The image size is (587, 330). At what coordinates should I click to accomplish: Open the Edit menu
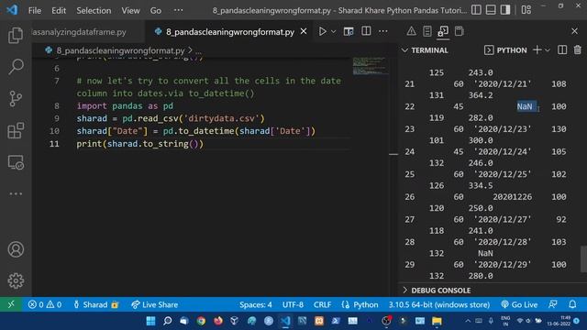tap(59, 10)
